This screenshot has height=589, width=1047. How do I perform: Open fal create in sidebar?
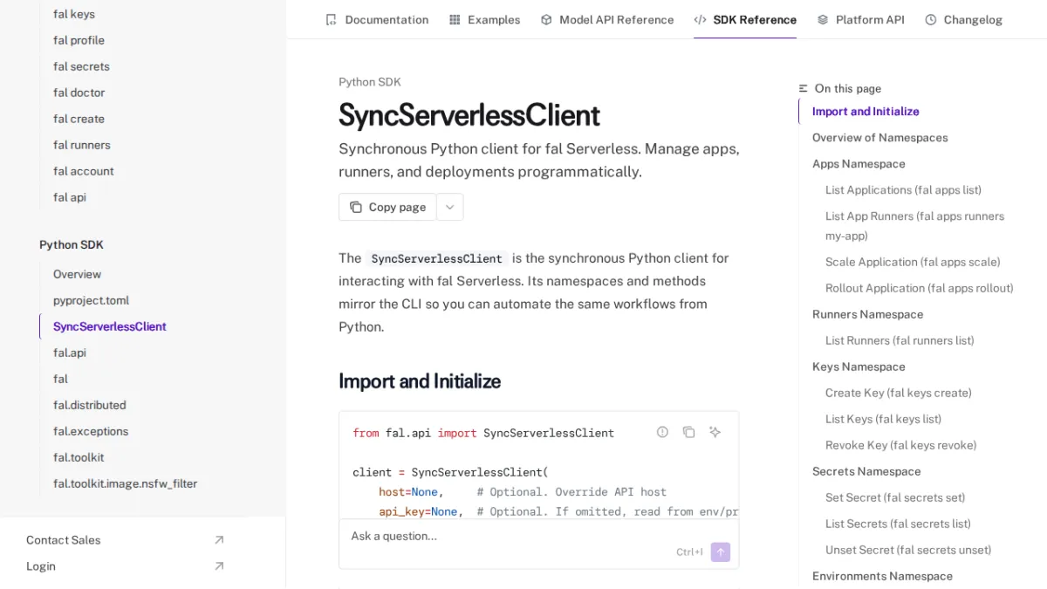click(x=79, y=119)
